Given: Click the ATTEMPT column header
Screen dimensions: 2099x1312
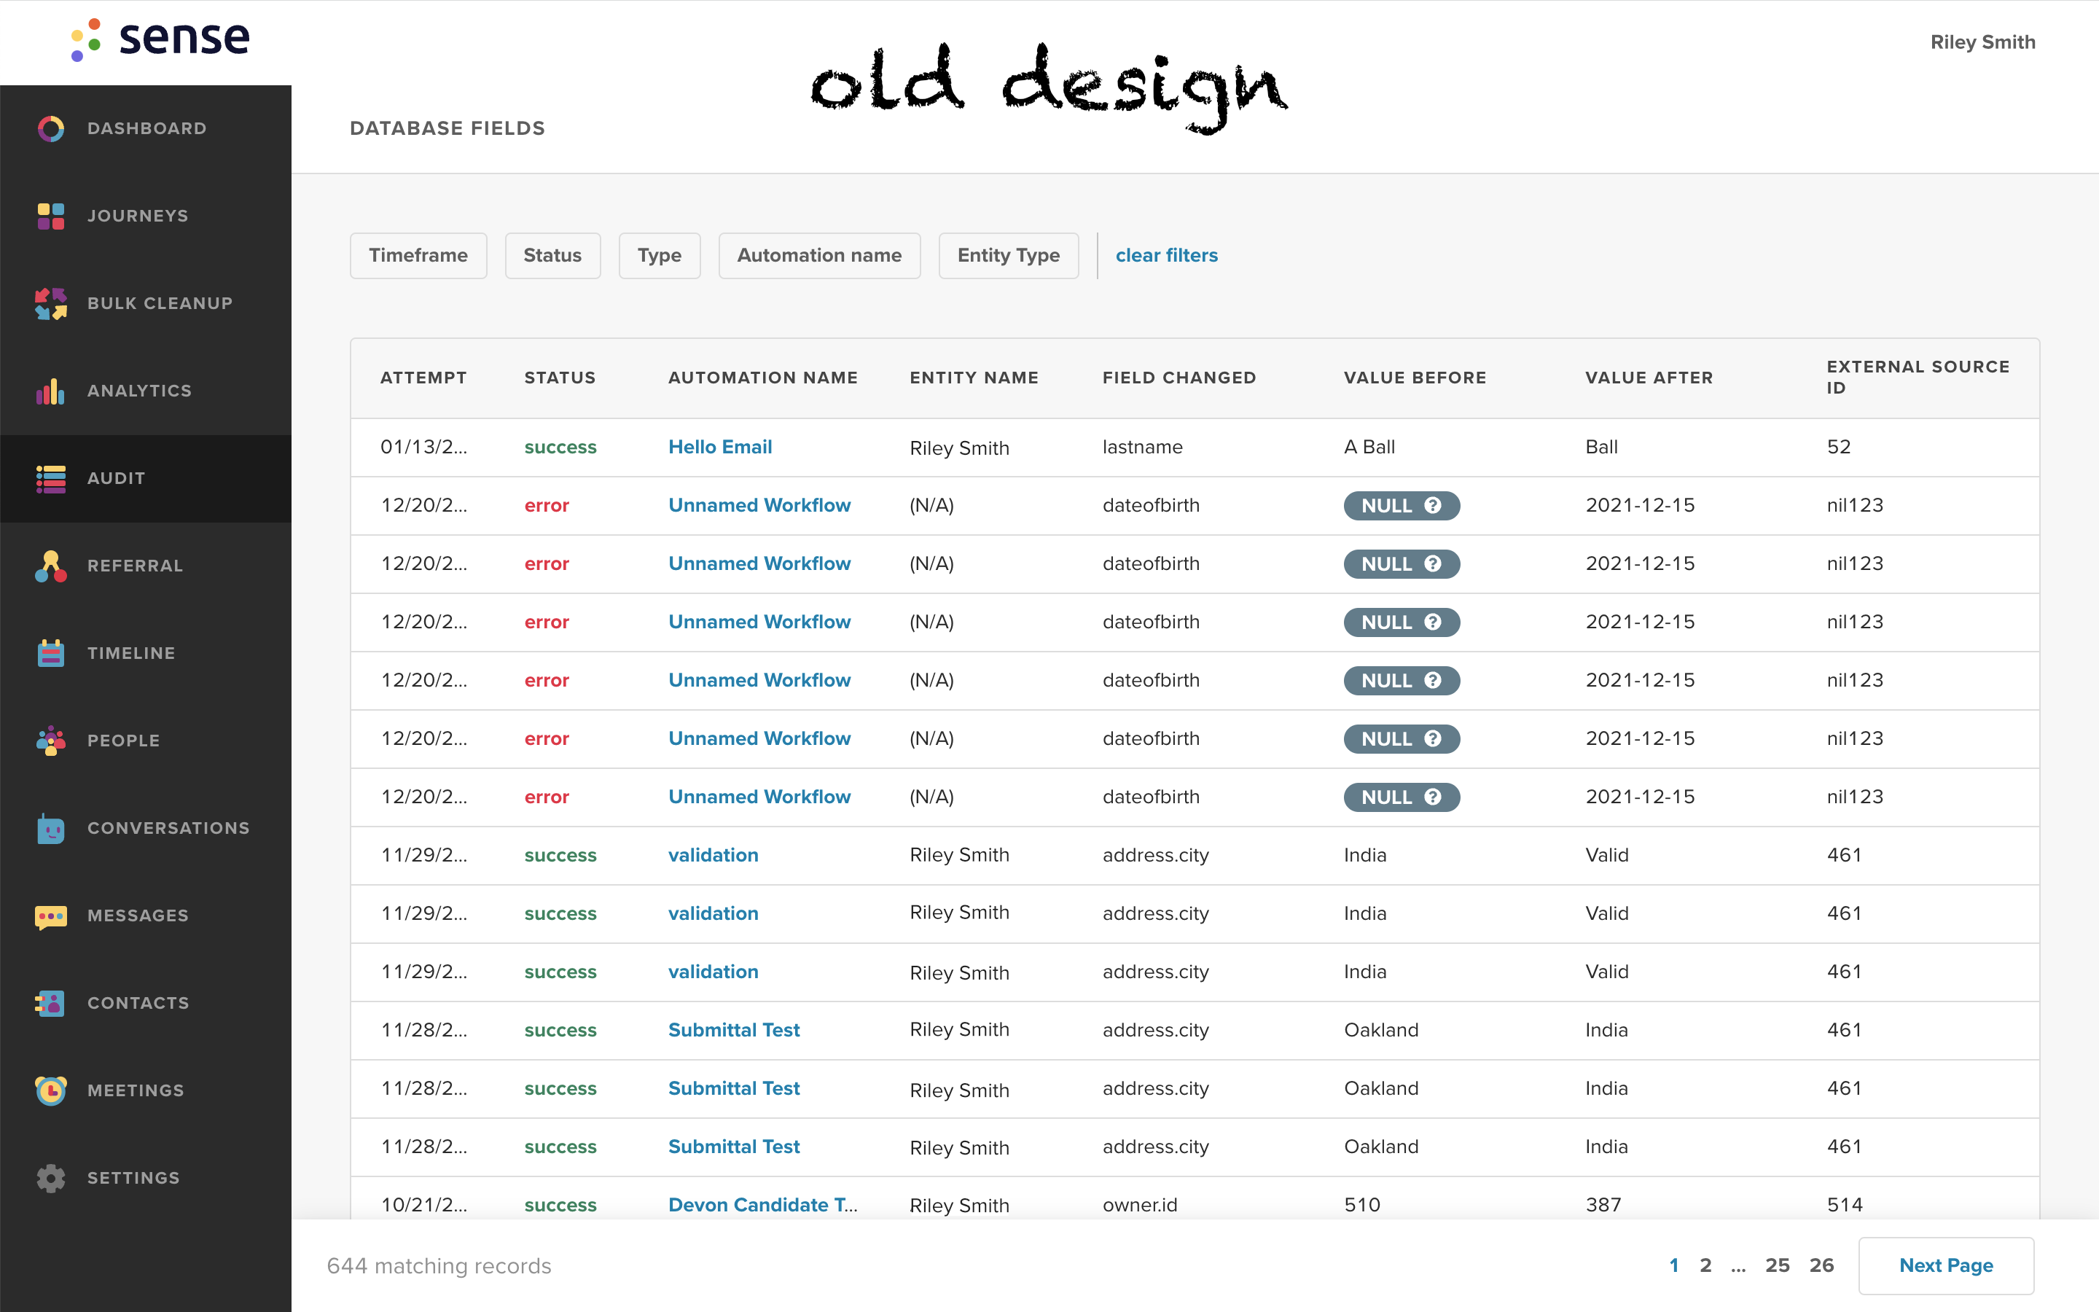Looking at the screenshot, I should [x=423, y=378].
